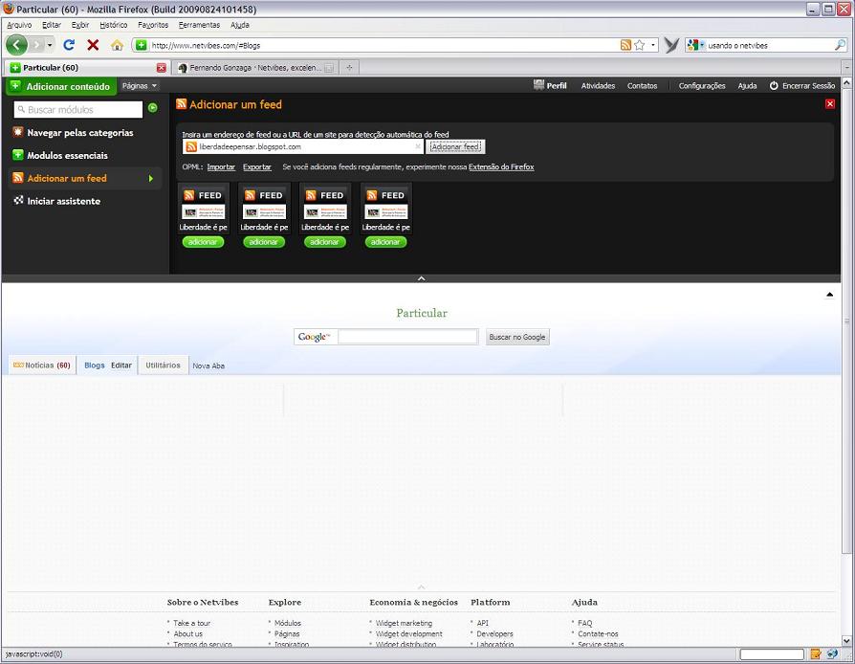Screen dimensions: 855x664
Task: Clear the feed URL field with the x
Action: pyautogui.click(x=418, y=146)
